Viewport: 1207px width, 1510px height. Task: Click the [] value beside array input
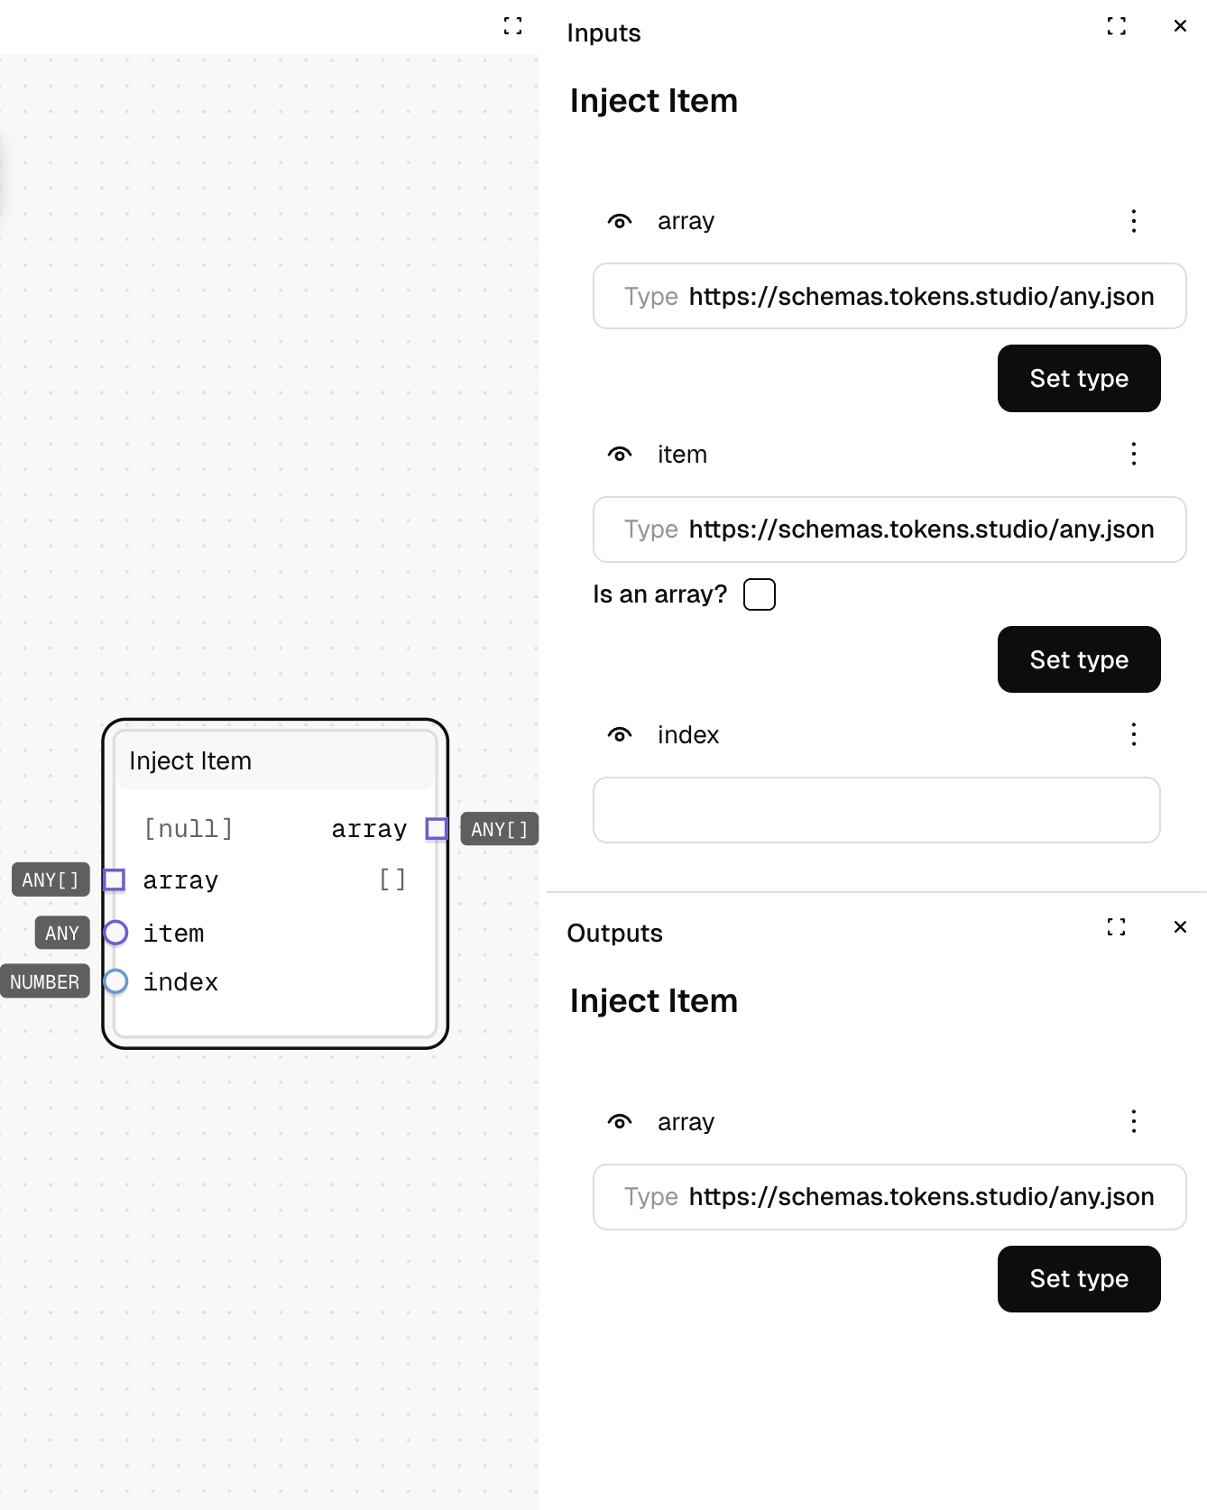392,879
